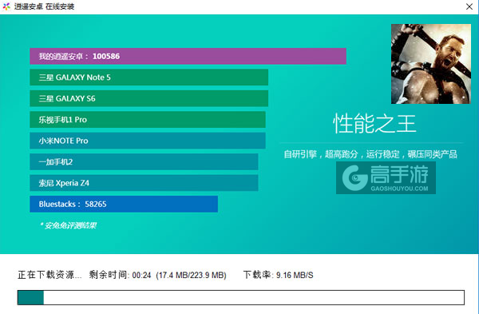Click the 性能之王 heading
Screen dimensions: 479x314
[x=374, y=124]
